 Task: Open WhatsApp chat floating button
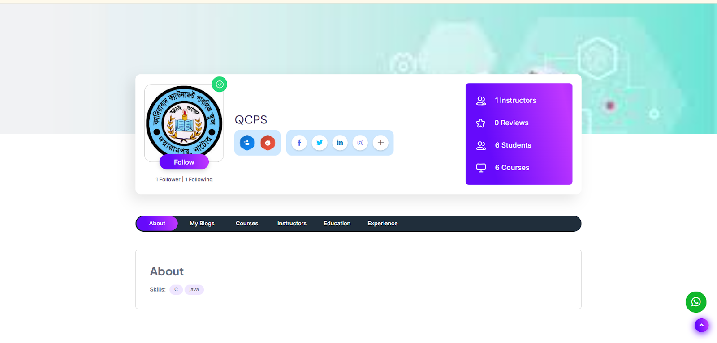point(695,302)
